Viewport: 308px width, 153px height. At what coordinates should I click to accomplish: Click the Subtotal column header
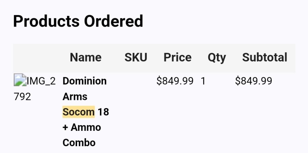pos(265,57)
